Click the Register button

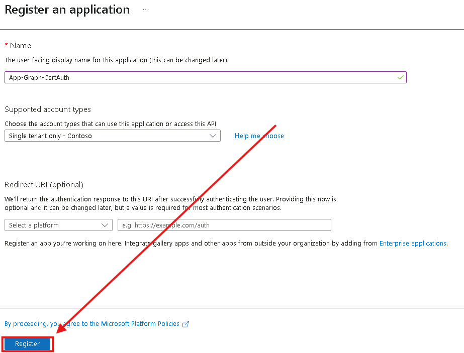(27, 344)
